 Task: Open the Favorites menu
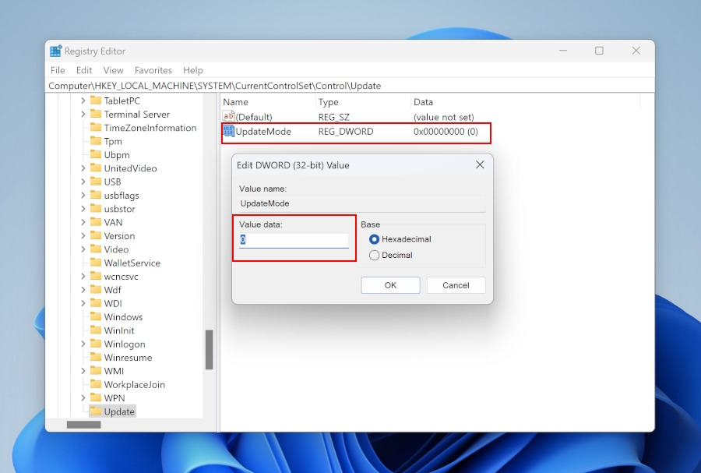[x=153, y=70]
